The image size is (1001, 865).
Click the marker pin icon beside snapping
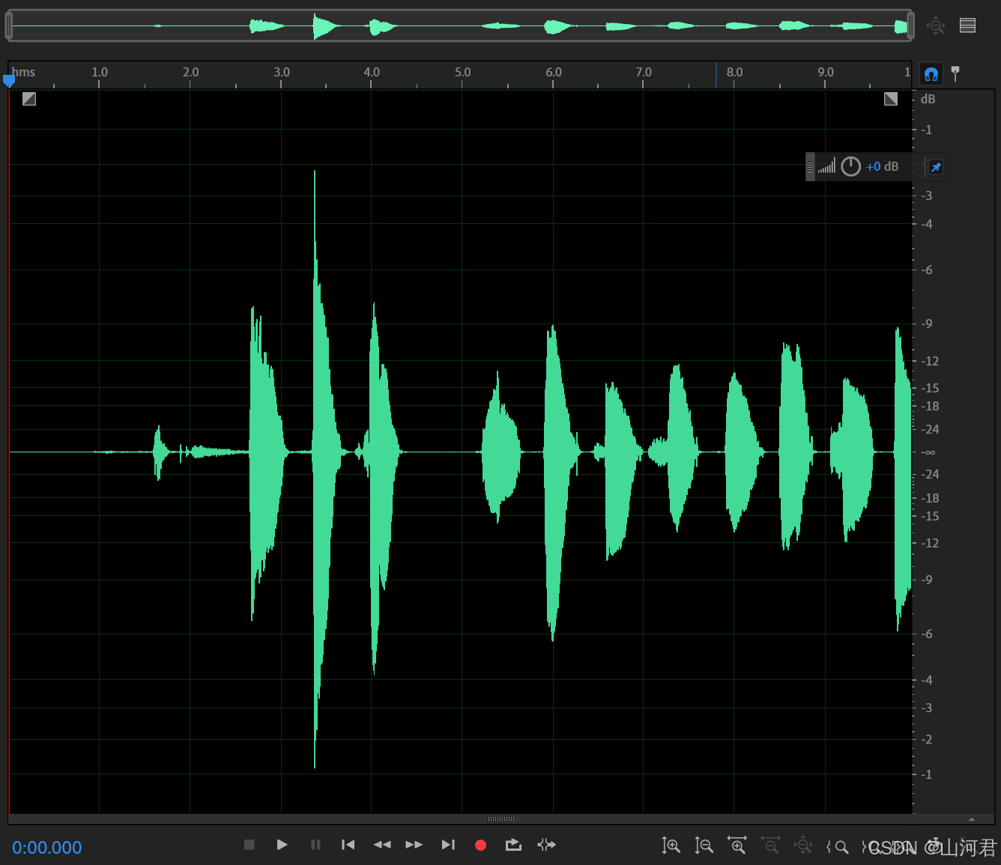pyautogui.click(x=955, y=73)
